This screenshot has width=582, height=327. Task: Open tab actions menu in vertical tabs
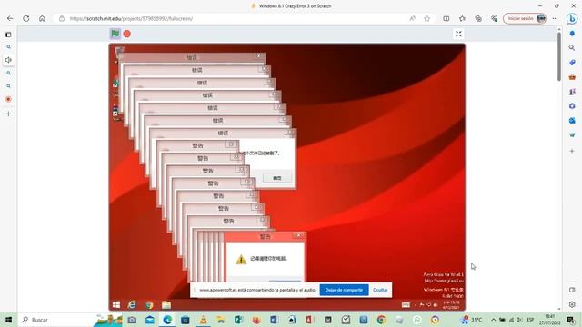pos(8,35)
